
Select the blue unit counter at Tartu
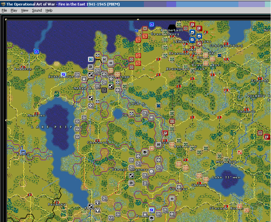(x=23, y=152)
